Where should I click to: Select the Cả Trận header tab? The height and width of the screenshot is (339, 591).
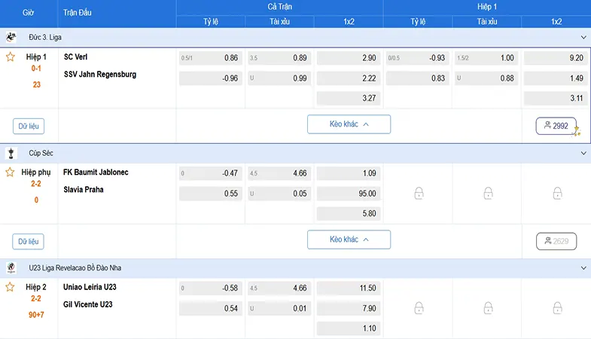(279, 7)
